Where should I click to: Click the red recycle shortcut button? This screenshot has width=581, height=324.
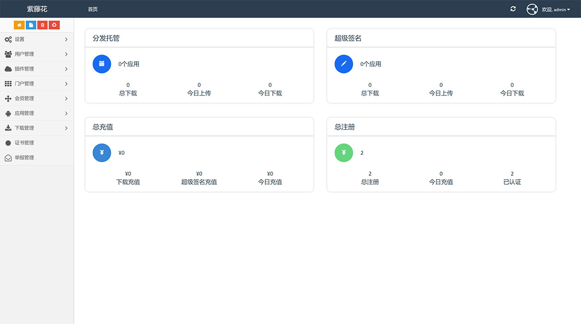[x=55, y=25]
